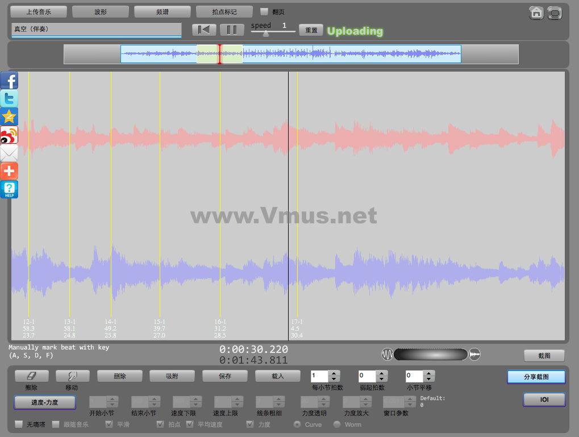Image resolution: width=579 pixels, height=437 pixels.
Task: Go to home via the house icon
Action: (536, 13)
